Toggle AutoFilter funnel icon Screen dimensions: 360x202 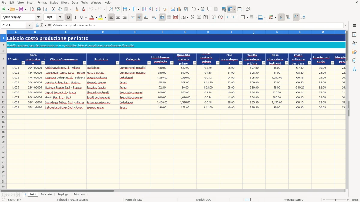[164, 9]
